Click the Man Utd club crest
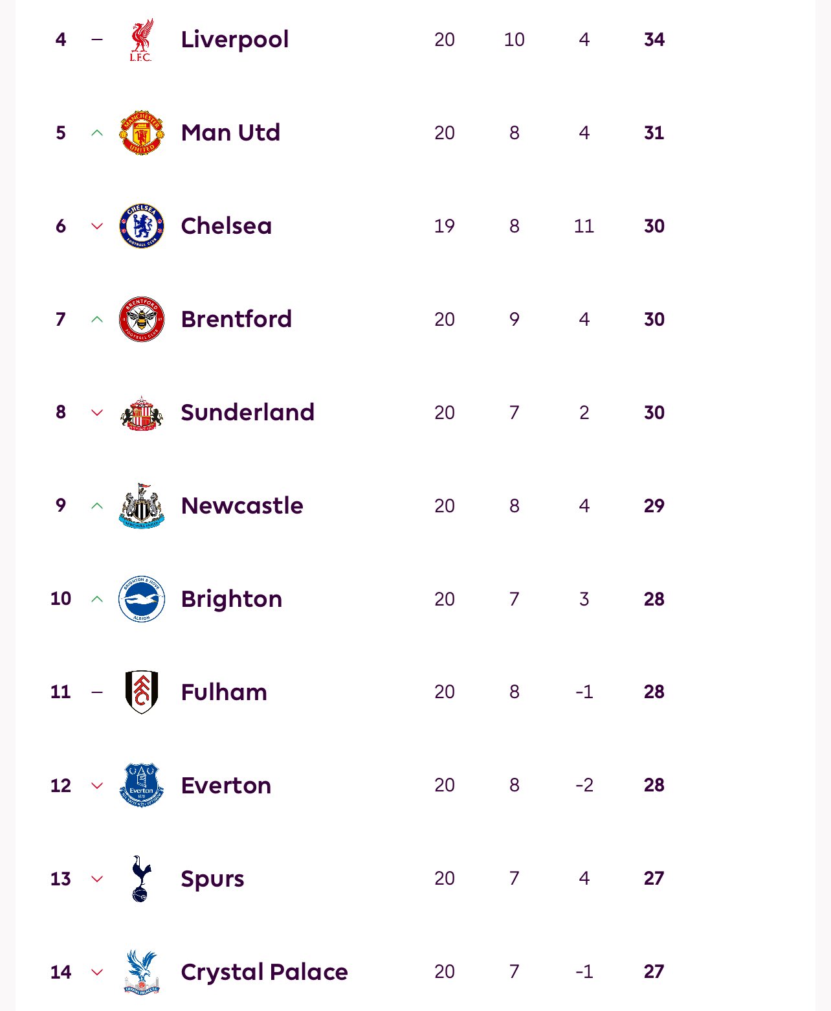 (x=142, y=133)
